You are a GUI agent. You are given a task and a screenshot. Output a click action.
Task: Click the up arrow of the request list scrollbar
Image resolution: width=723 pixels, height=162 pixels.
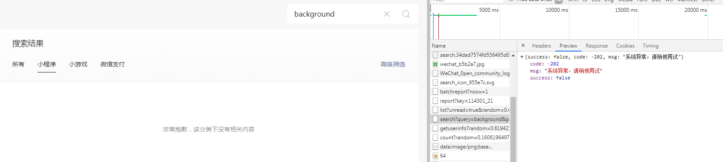pyautogui.click(x=513, y=55)
